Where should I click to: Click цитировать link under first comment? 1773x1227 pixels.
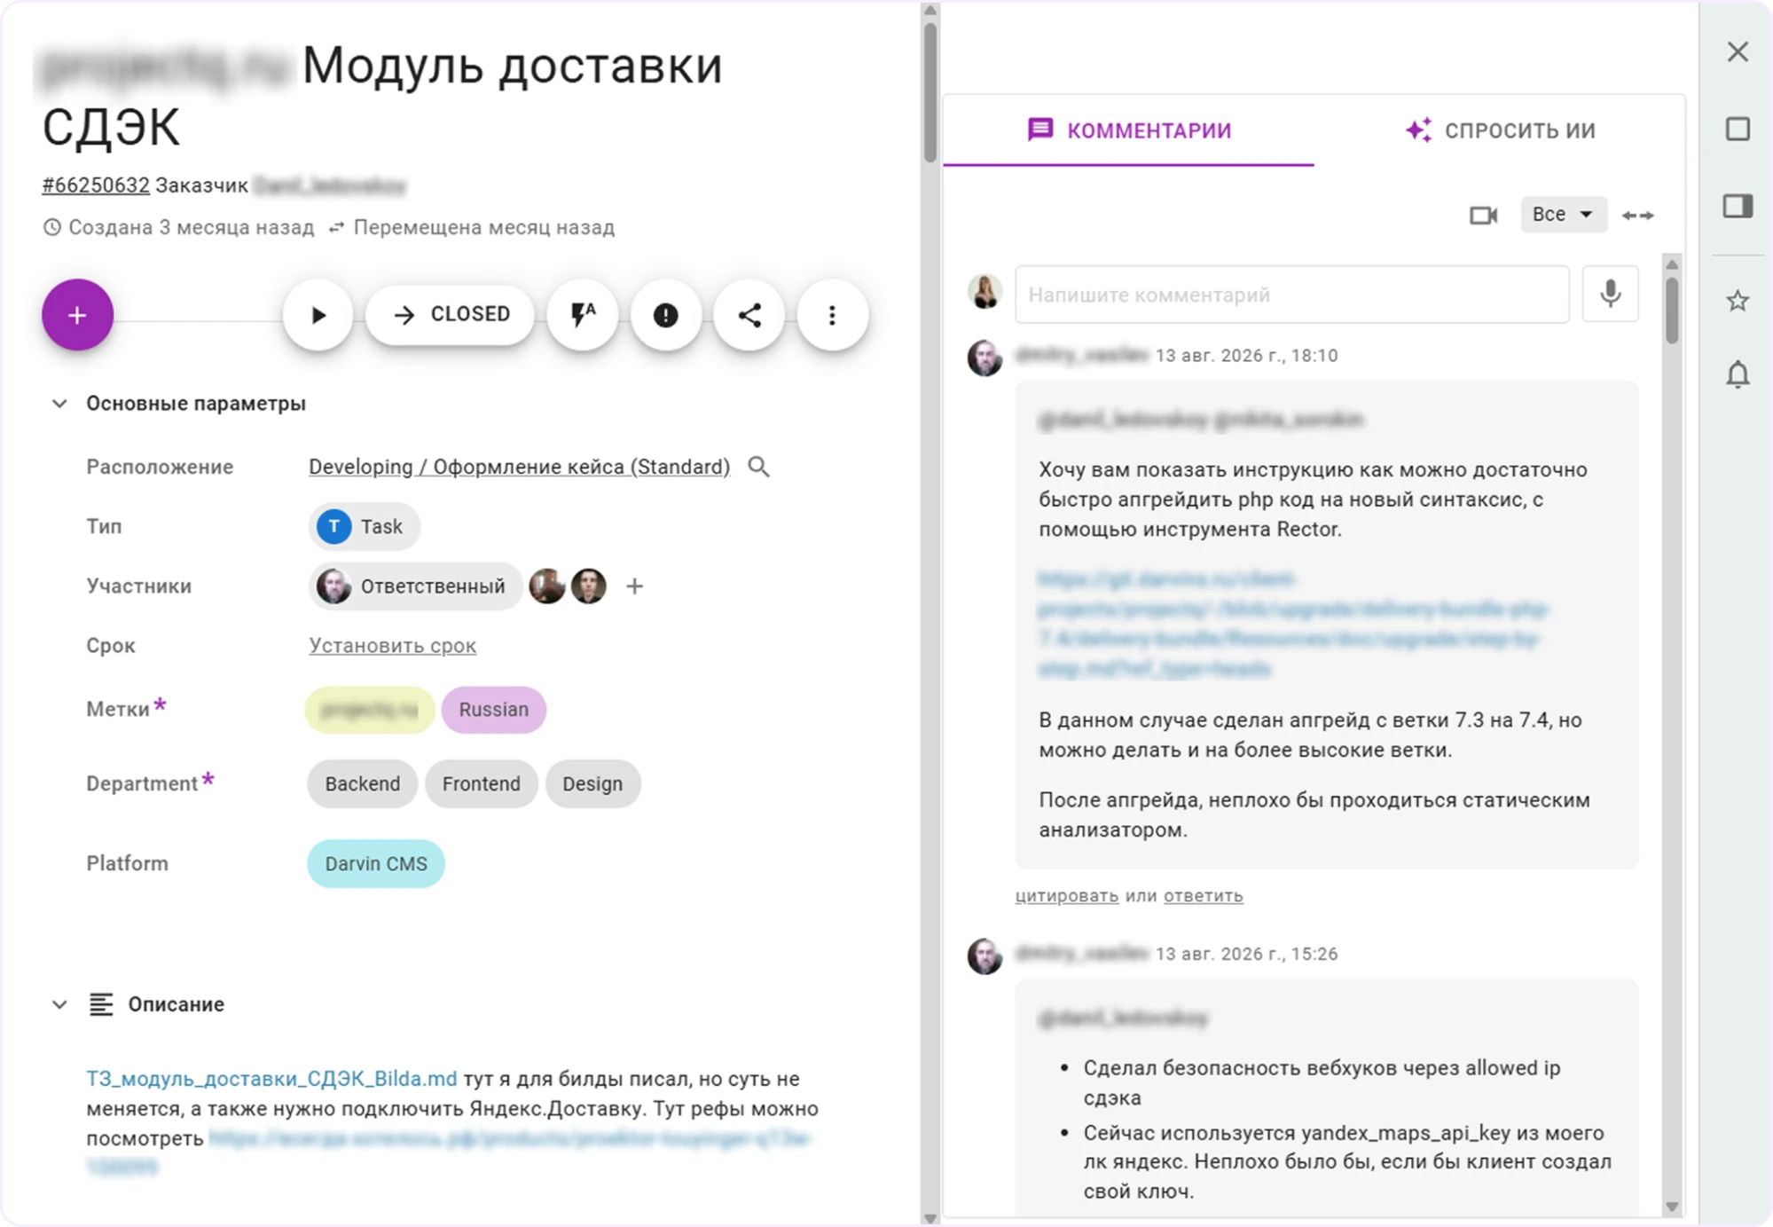tap(1066, 896)
